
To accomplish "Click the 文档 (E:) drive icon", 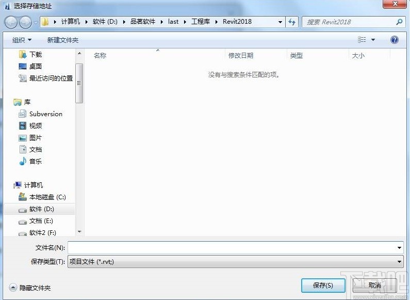I will coord(23,222).
